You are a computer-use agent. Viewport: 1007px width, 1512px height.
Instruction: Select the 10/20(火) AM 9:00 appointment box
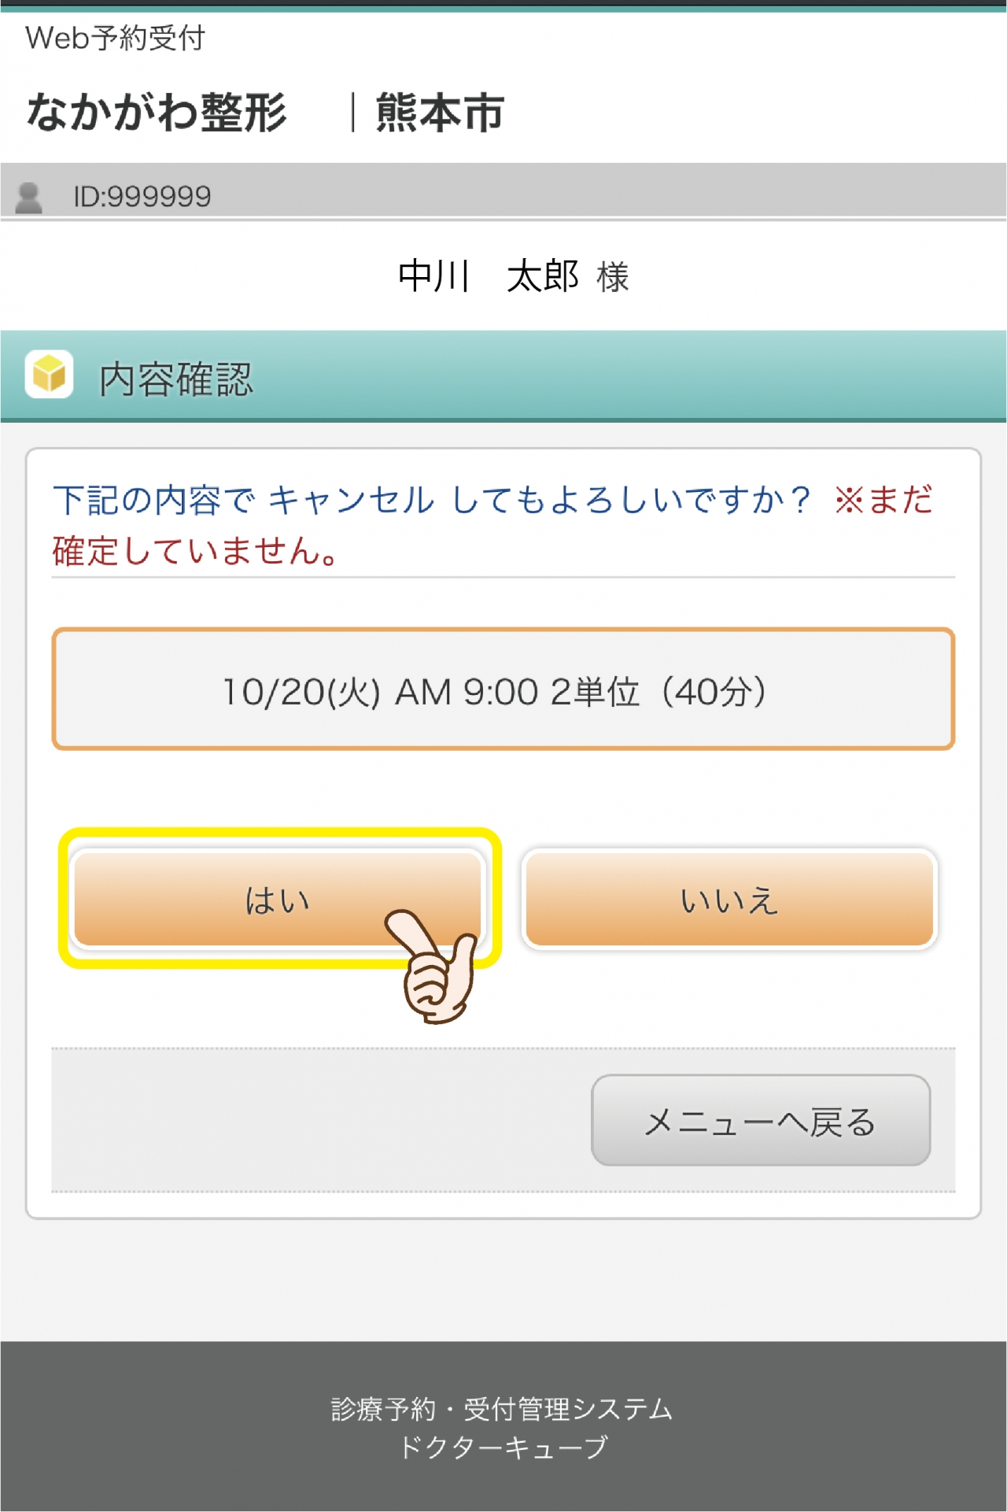(503, 689)
